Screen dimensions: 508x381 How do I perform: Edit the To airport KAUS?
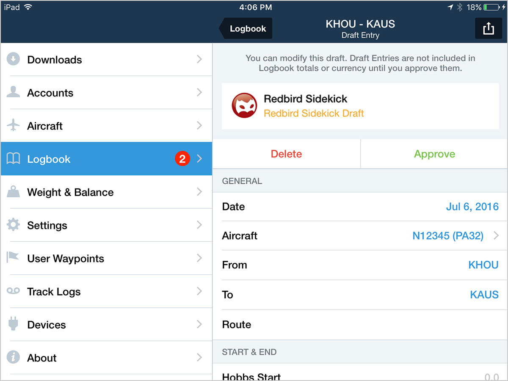484,295
